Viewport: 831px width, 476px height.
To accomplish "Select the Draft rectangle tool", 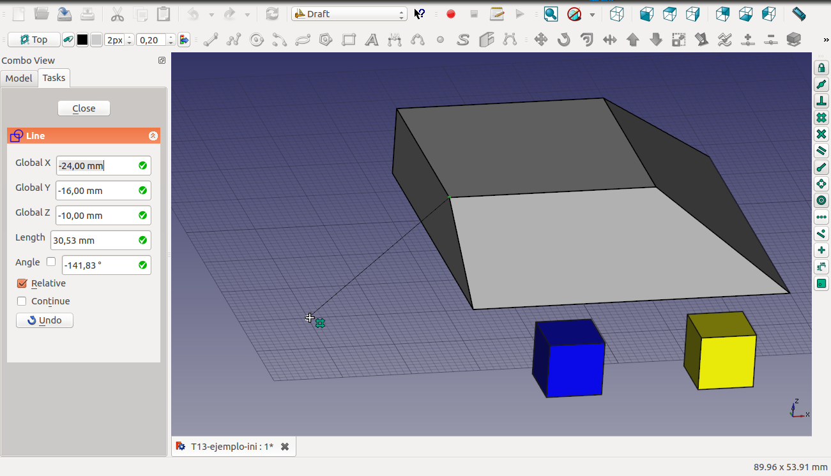I will (x=349, y=40).
